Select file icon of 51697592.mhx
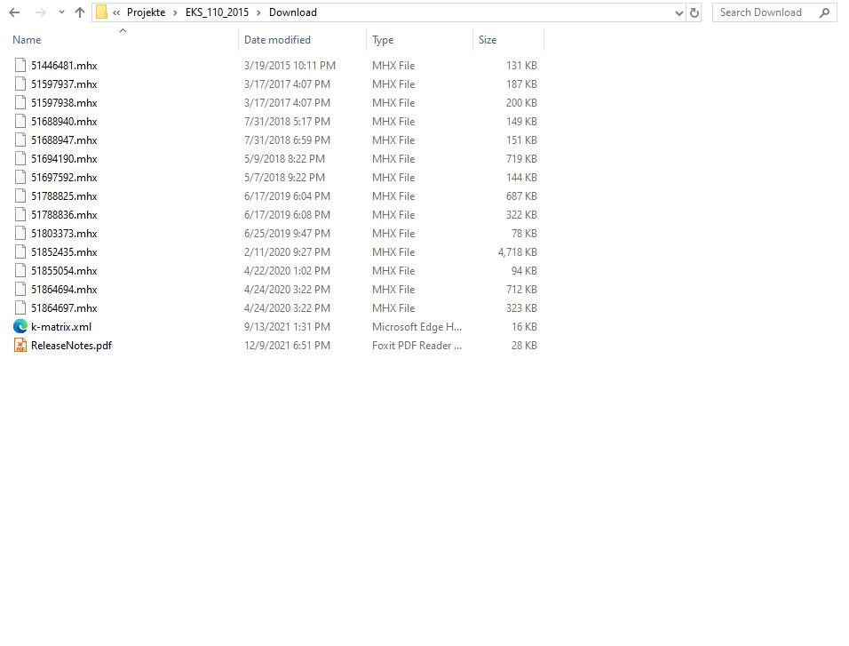Viewport: 849px width, 646px height. [20, 177]
